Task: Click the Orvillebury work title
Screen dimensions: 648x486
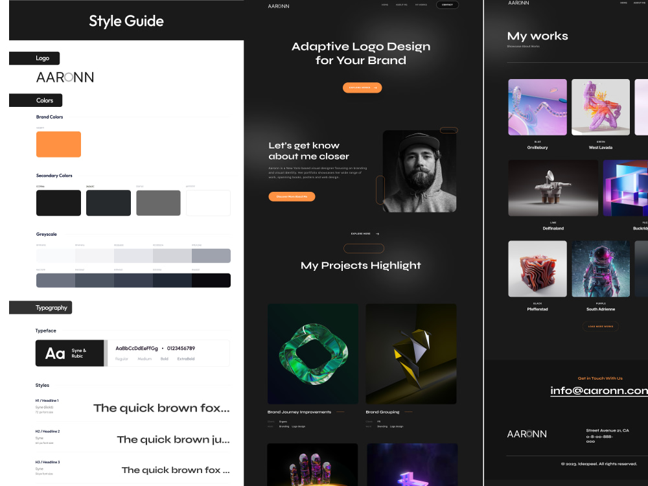Action: point(537,148)
